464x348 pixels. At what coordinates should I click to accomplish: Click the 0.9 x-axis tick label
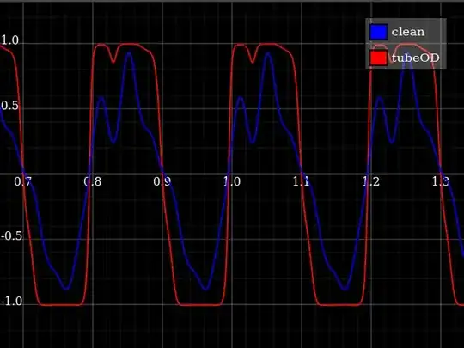point(162,181)
